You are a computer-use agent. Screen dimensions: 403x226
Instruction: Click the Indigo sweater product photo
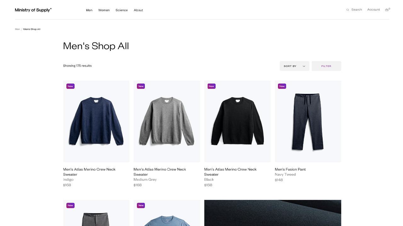[96, 121]
